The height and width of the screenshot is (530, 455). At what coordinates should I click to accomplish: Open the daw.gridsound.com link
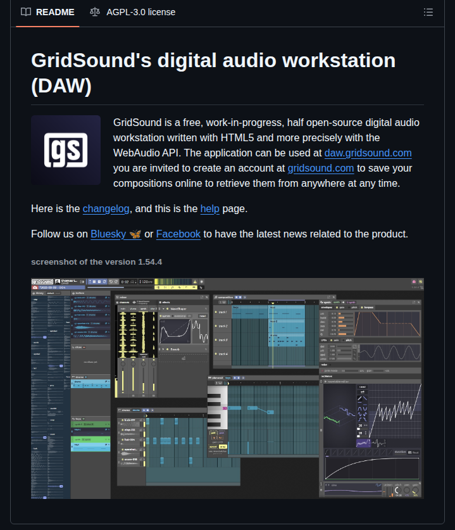pyautogui.click(x=368, y=153)
